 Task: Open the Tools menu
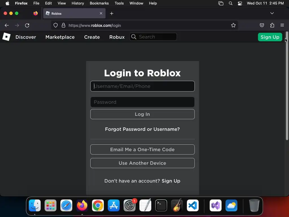pos(119,3)
